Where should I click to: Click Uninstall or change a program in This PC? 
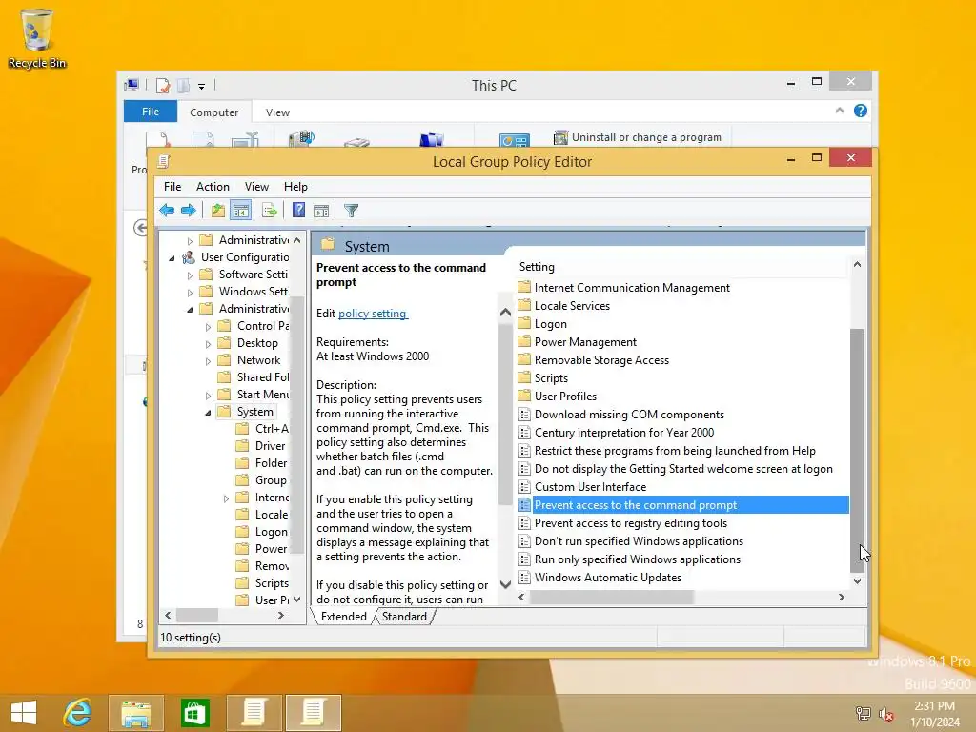(x=638, y=137)
